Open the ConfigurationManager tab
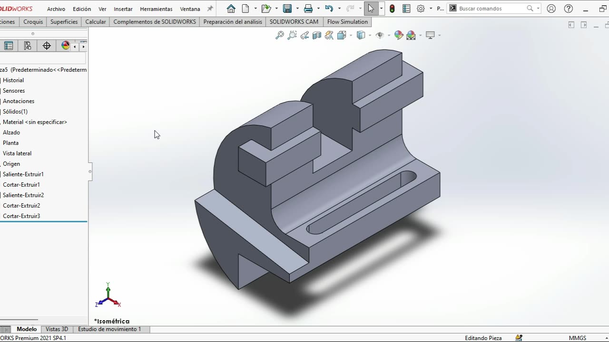 pos(28,46)
